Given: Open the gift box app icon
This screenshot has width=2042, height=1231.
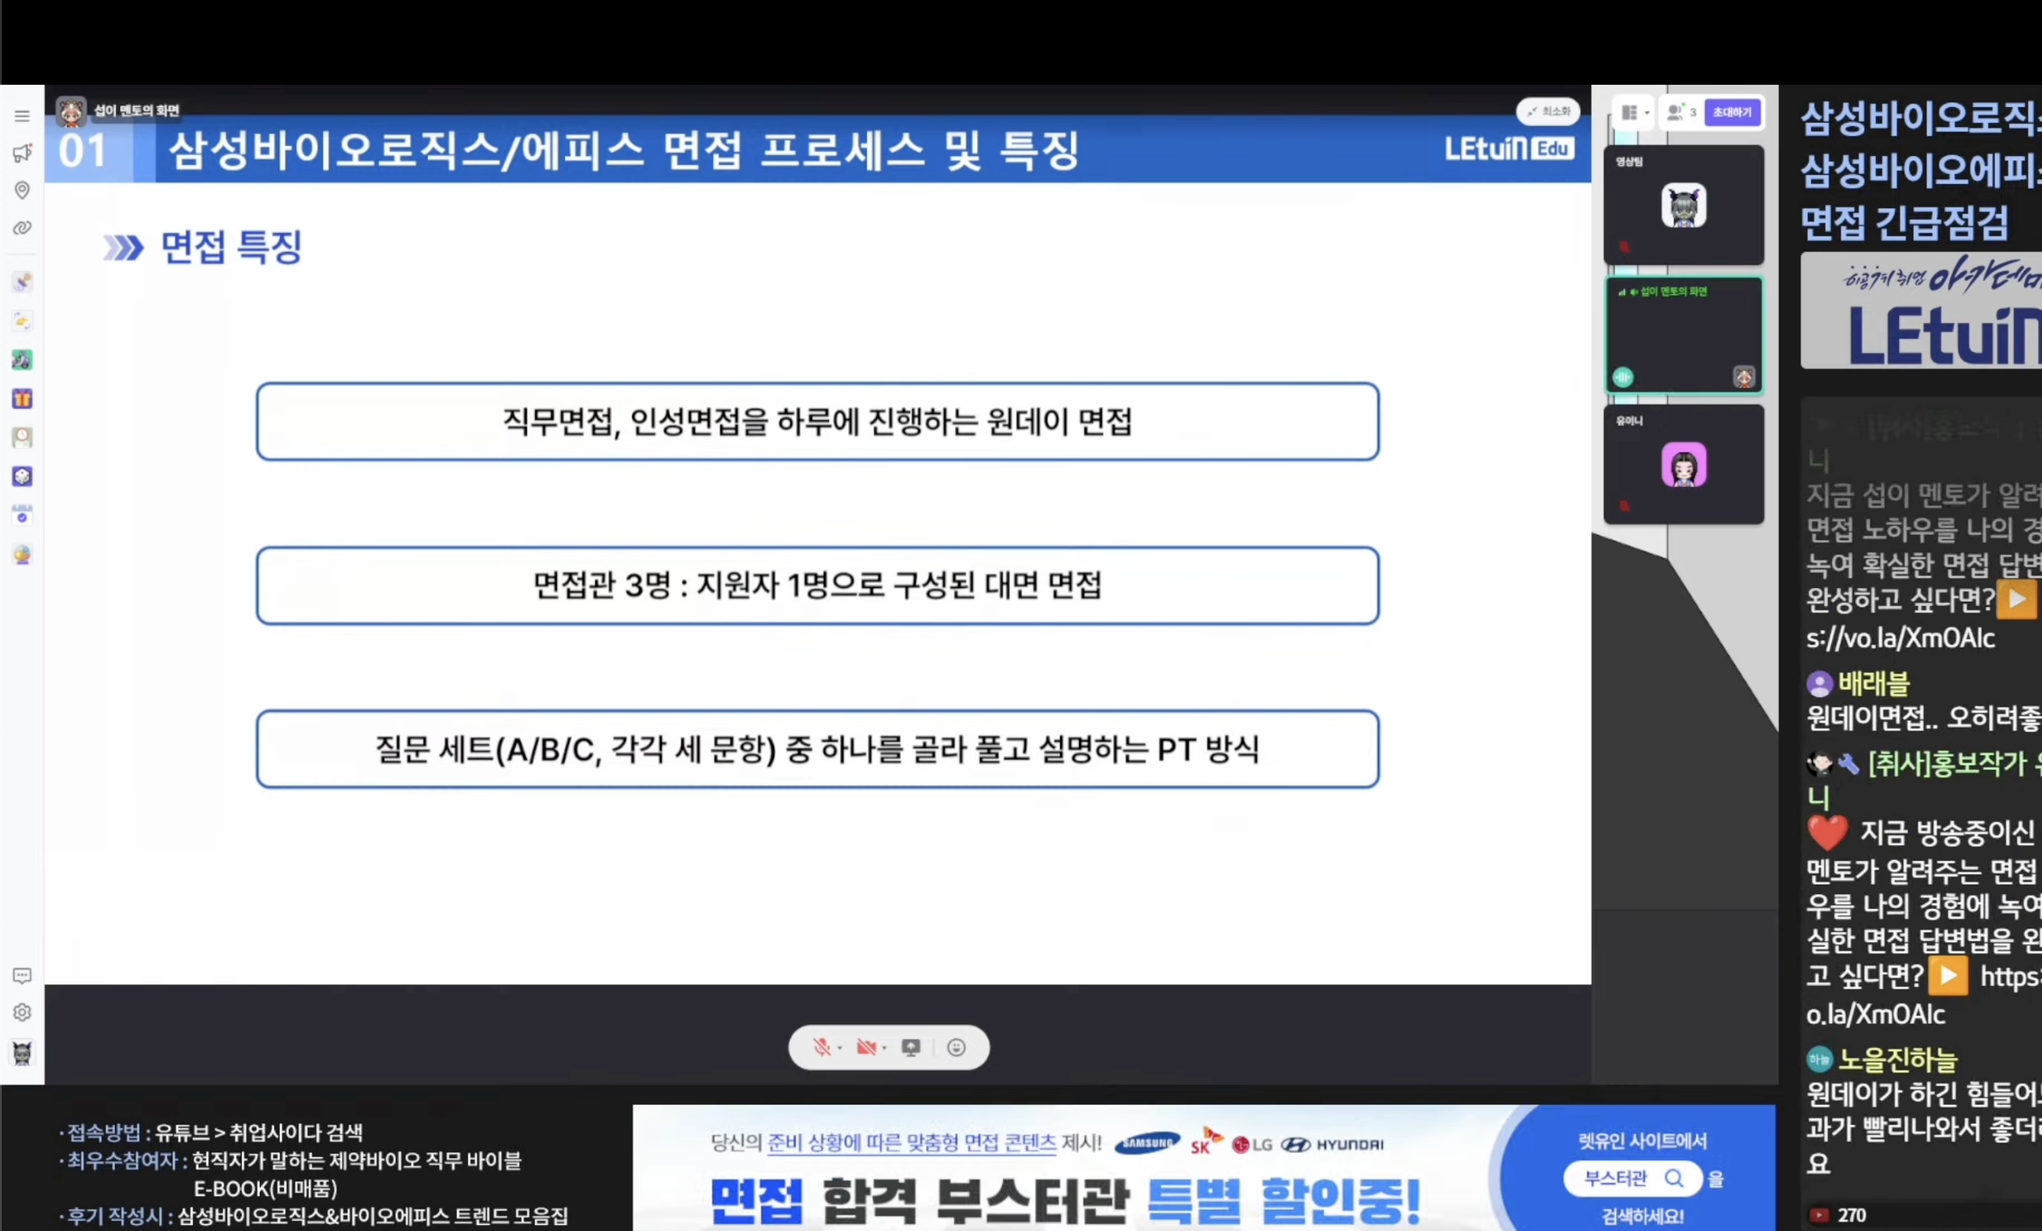Looking at the screenshot, I should point(22,399).
